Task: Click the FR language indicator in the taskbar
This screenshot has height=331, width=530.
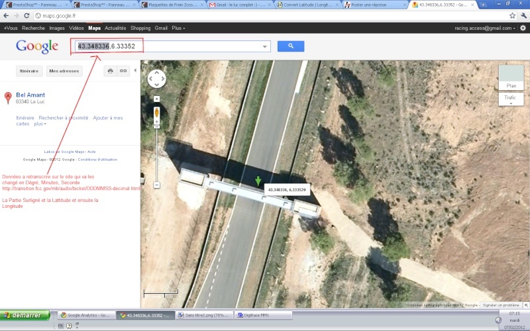Action: 60,326
